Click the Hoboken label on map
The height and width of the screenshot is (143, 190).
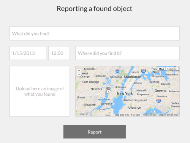(120, 87)
